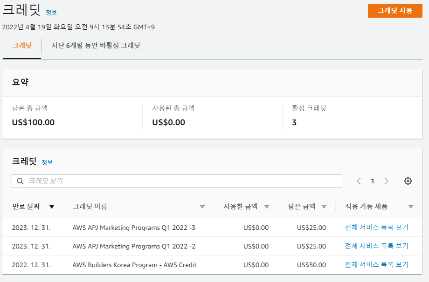Click used amount US$0.00 in Builders Korea row
This screenshot has width=429, height=282.
256,265
